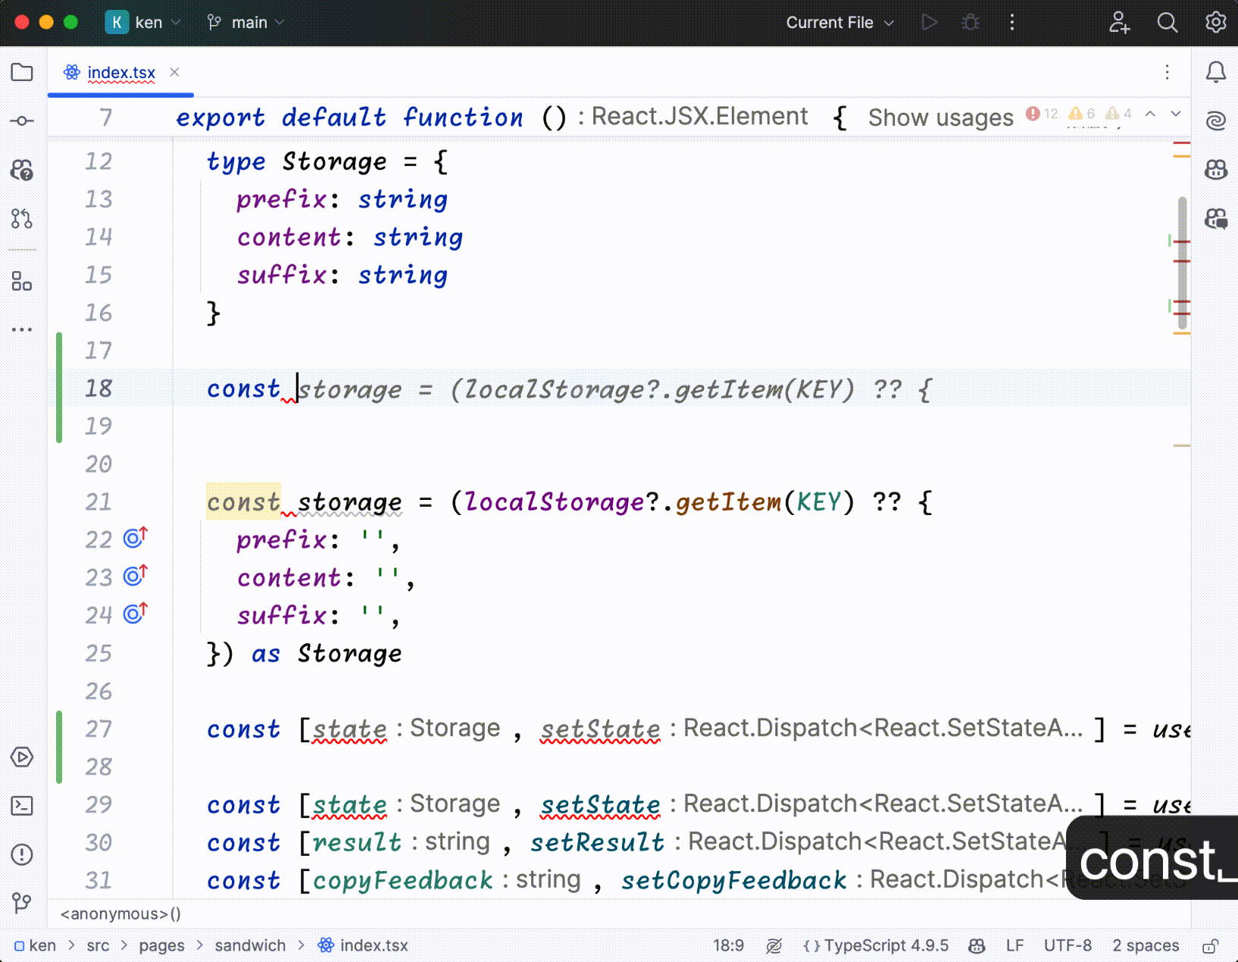Open more run actions menu
This screenshot has height=962, width=1238.
tap(1012, 23)
